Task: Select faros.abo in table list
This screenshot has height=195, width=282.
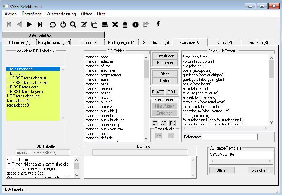Action: 33,74
